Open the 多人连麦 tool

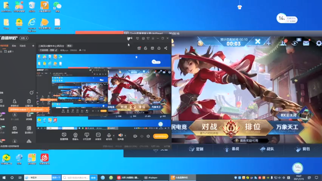click(14, 116)
